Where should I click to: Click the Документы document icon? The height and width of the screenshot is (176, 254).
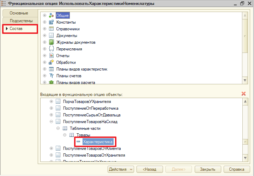pyautogui.click(x=51, y=36)
